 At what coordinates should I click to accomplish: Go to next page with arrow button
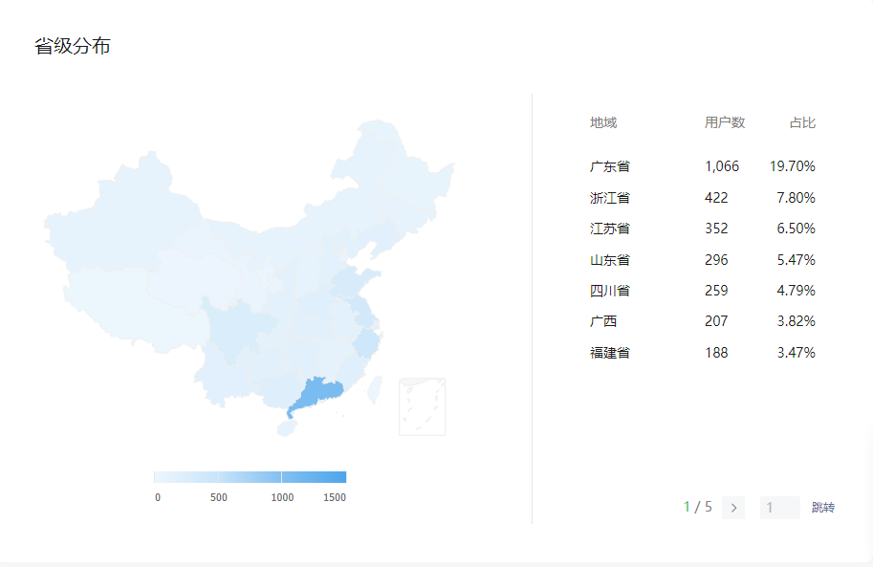[733, 508]
